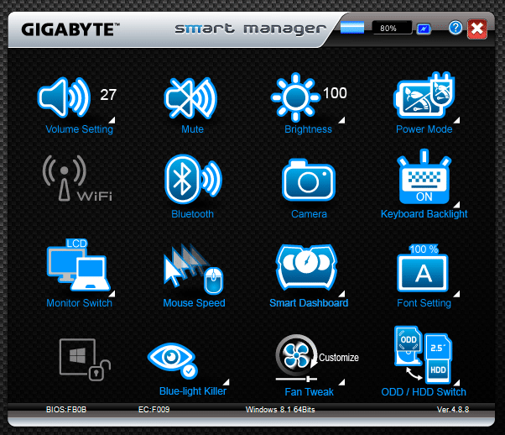The image size is (505, 435).
Task: Click the Brightness text label
Action: pyautogui.click(x=308, y=129)
